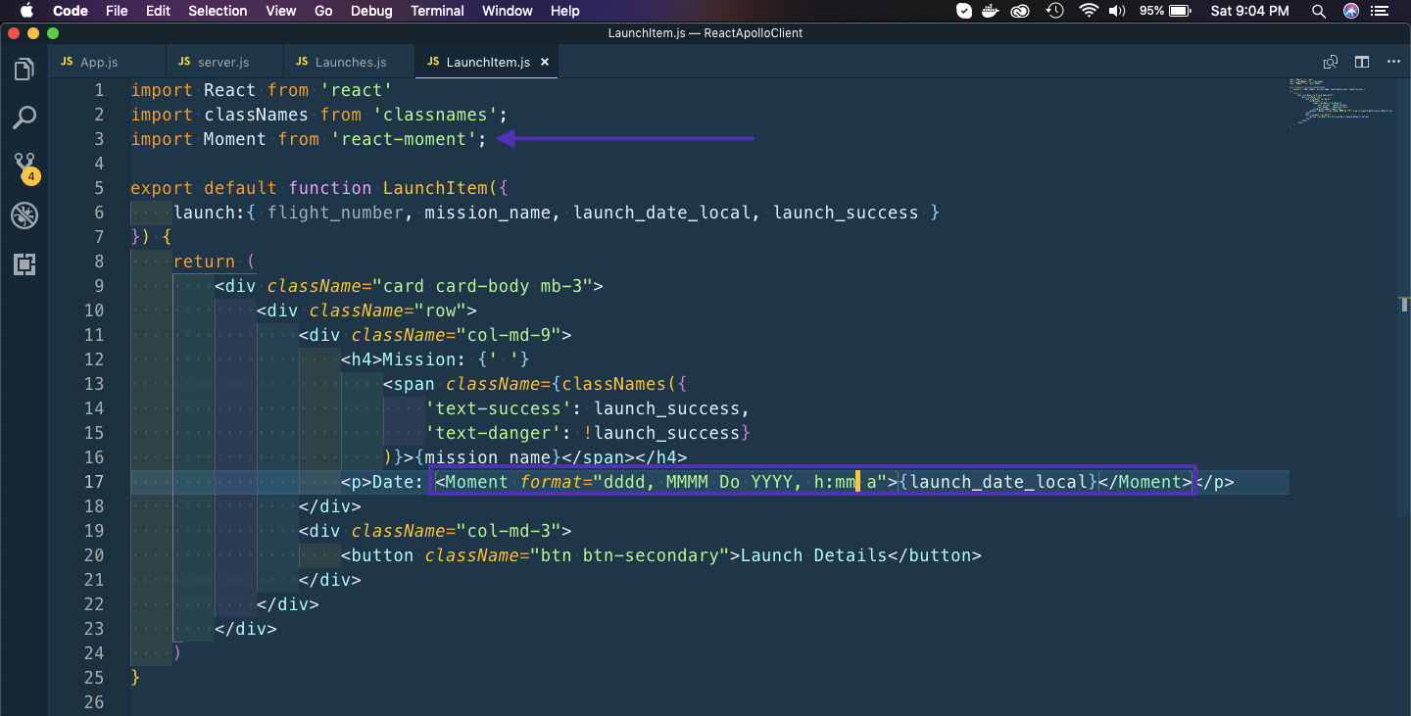The height and width of the screenshot is (716, 1411).
Task: Click Launch Details button text in code
Action: 814,555
